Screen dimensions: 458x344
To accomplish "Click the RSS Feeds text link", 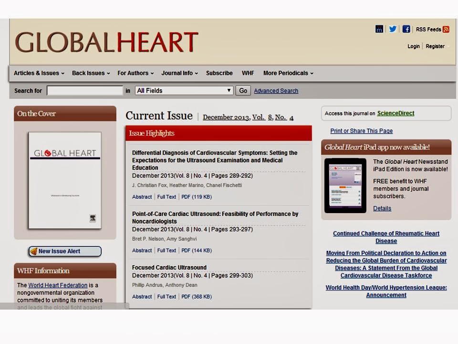I will 428,29.
